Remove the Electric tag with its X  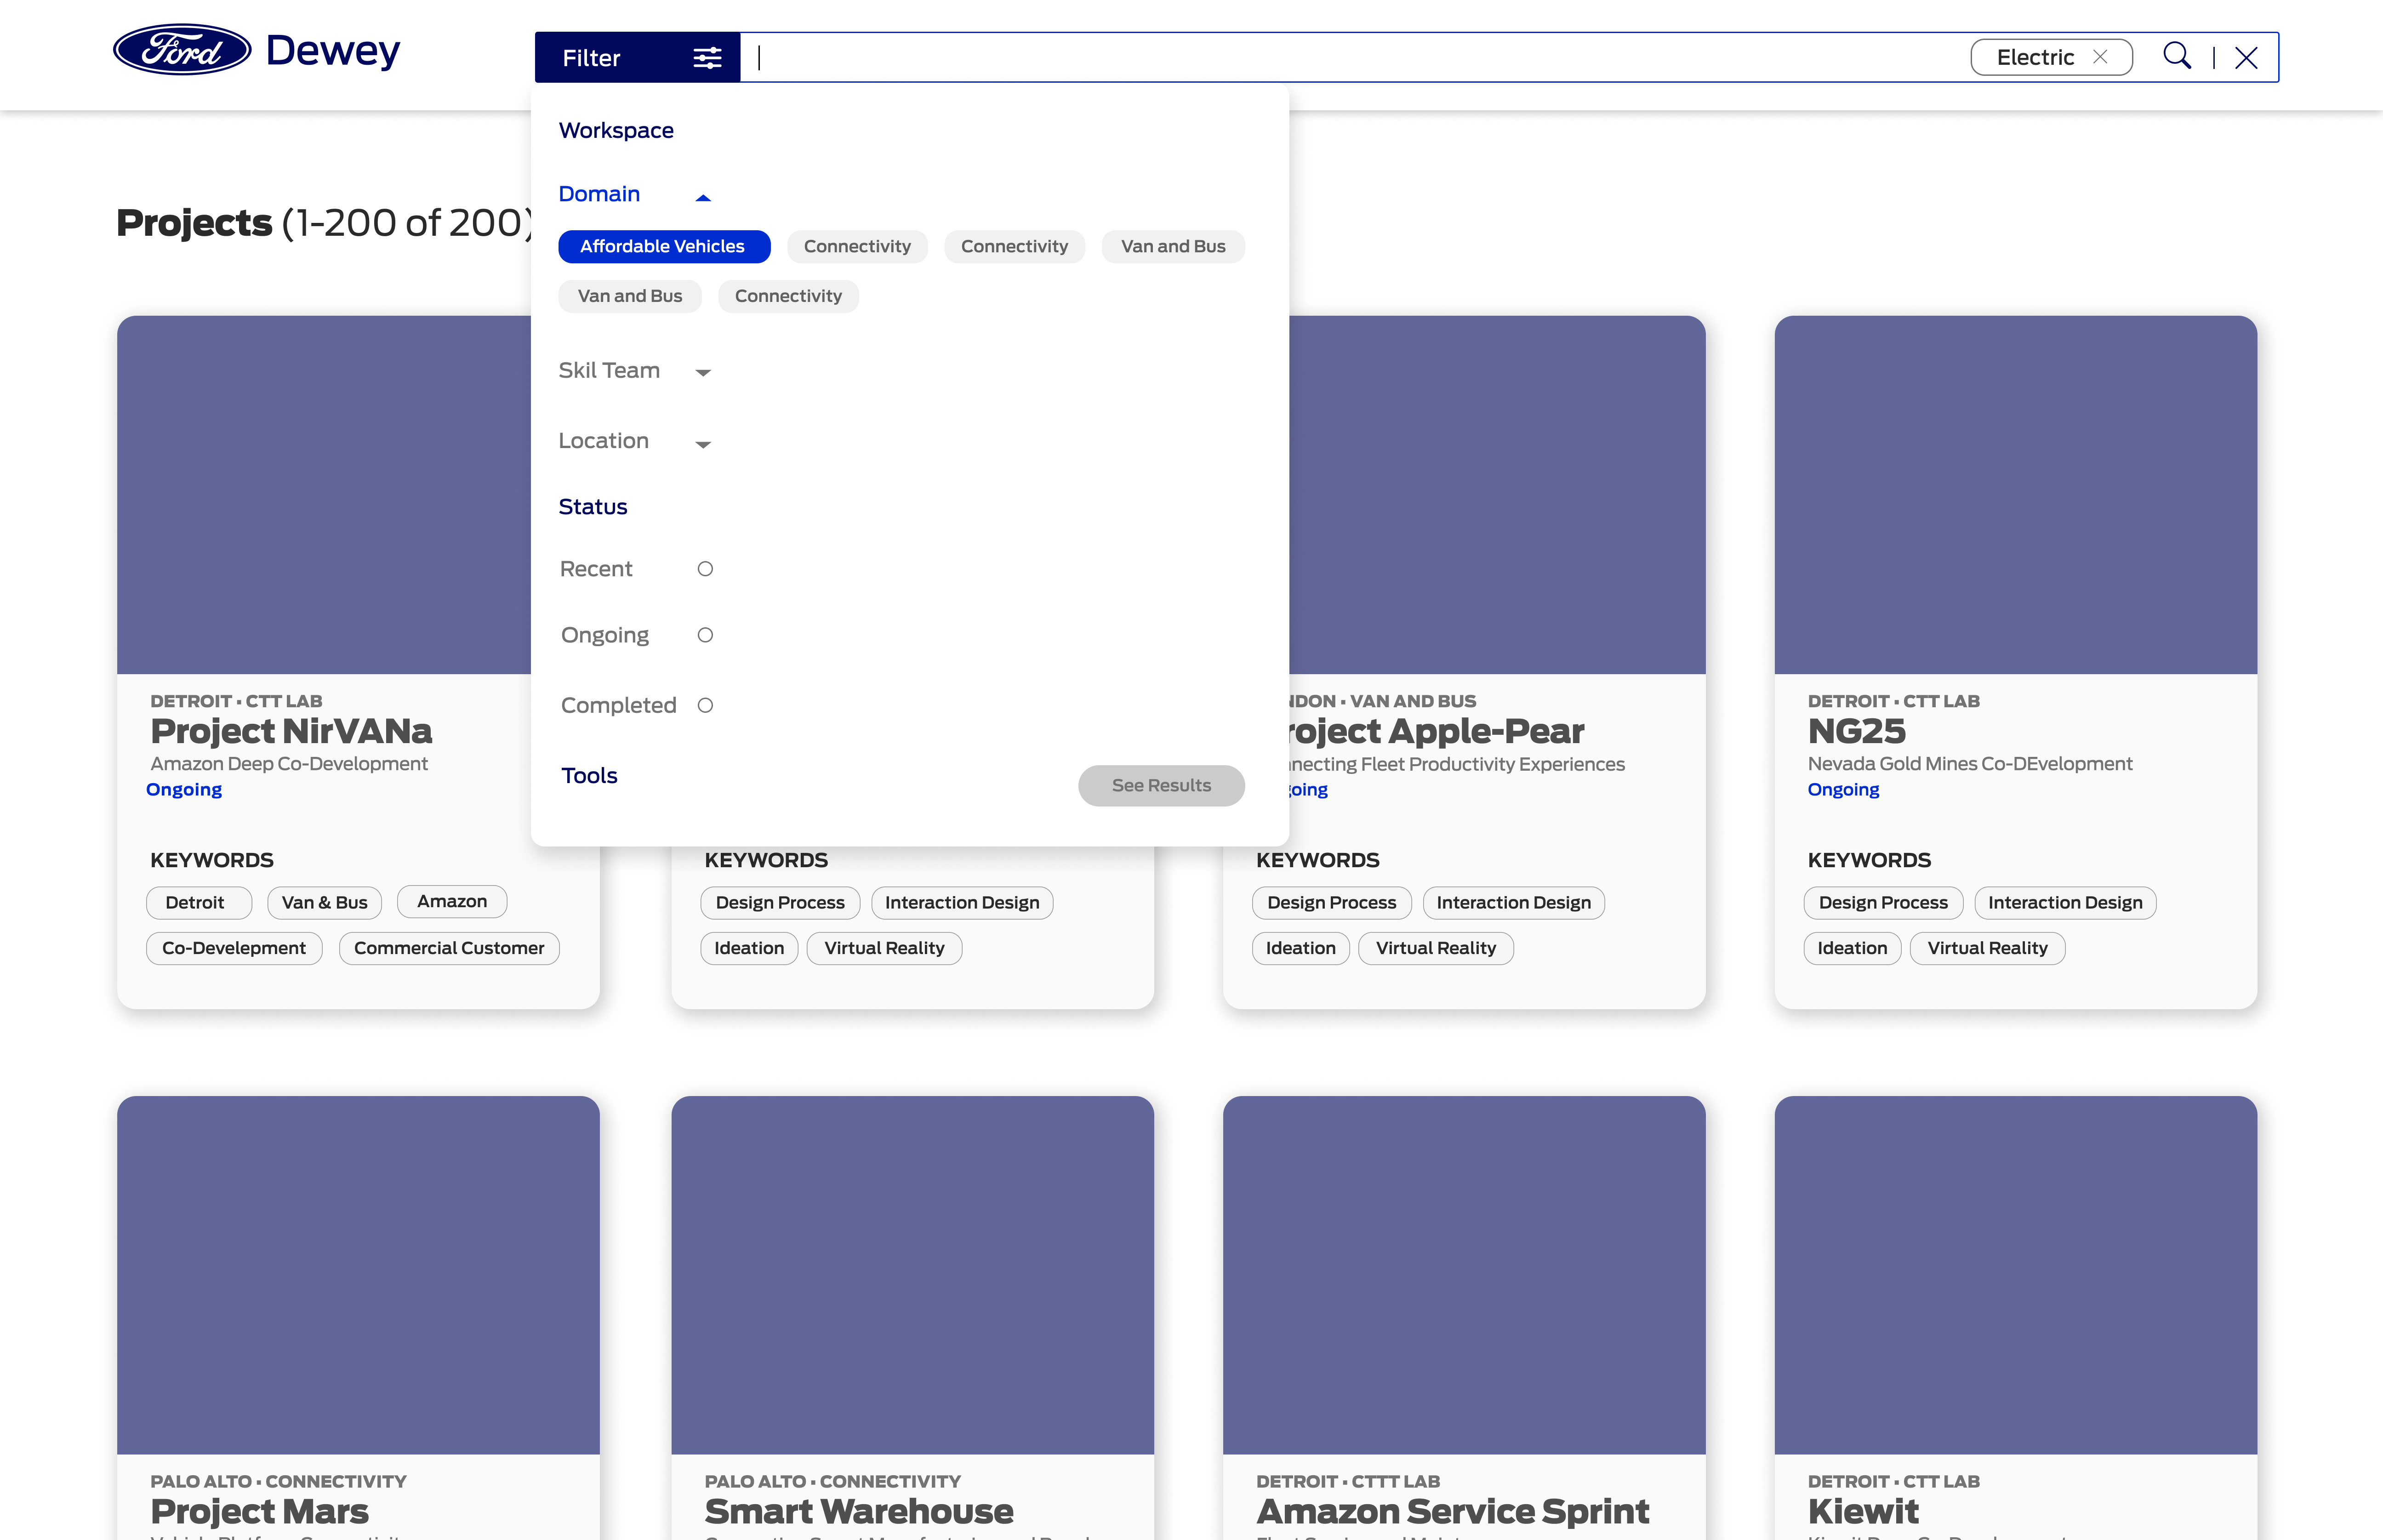pyautogui.click(x=2100, y=57)
